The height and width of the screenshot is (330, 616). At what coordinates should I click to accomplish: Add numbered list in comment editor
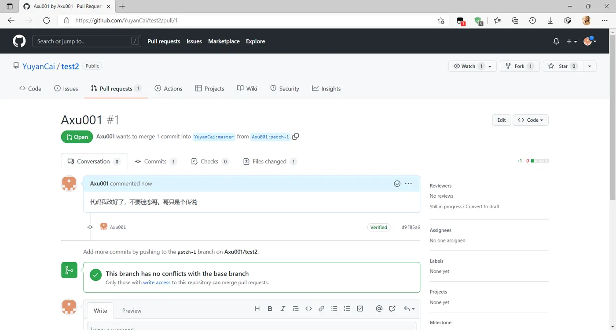point(347,309)
